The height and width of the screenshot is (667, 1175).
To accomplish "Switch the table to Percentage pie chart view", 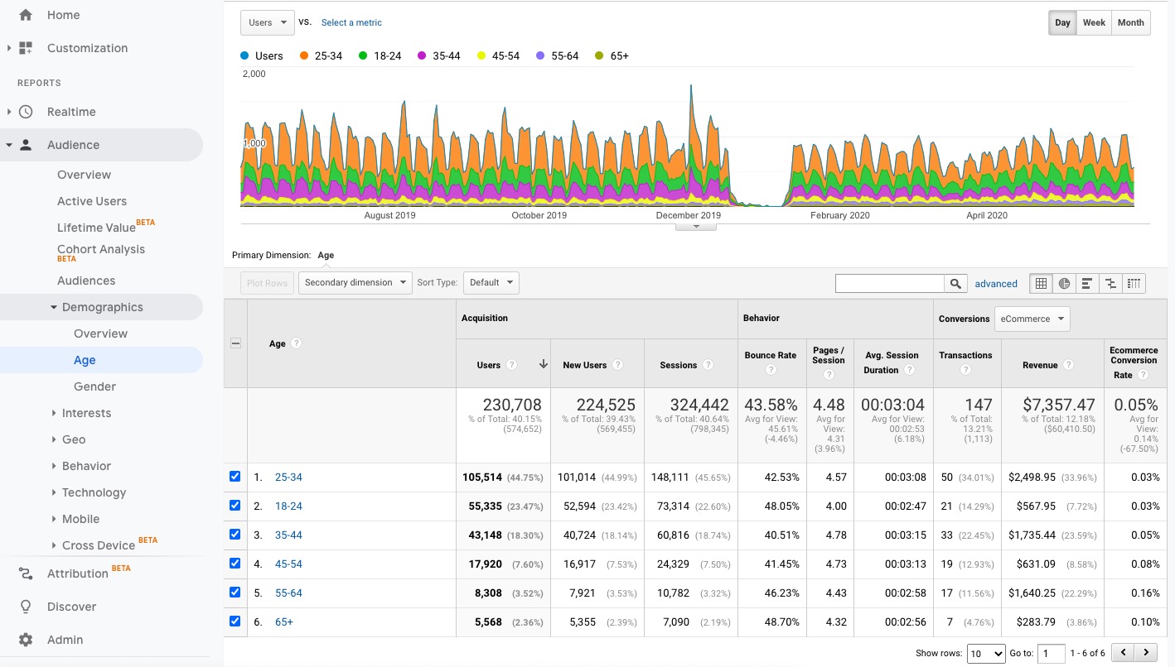I will click(1064, 283).
